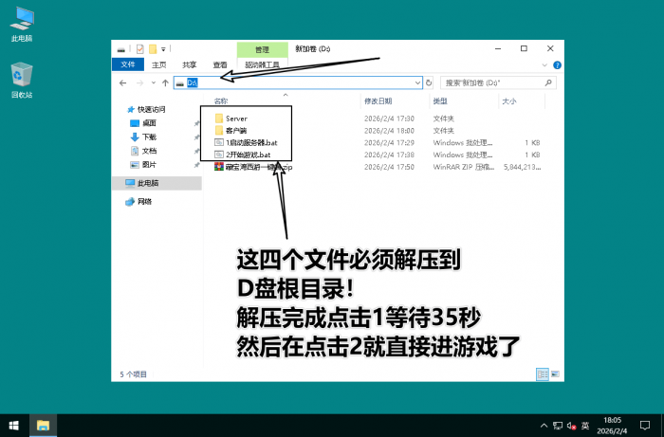This screenshot has height=437, width=664.
Task: Open 桌面 in the navigation pane
Action: pos(143,123)
